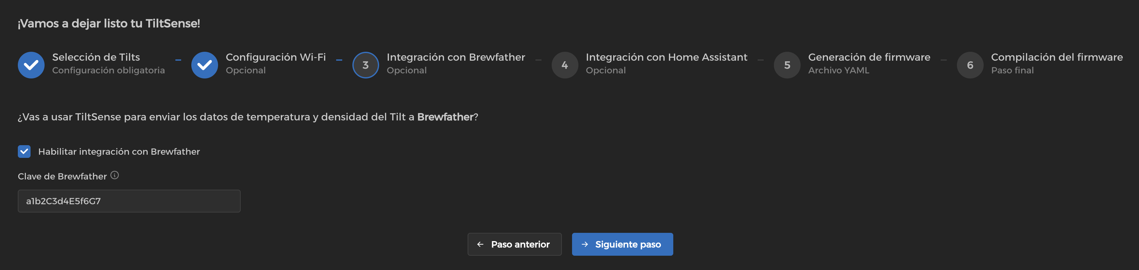Select the Integración con Brewfather step title
The image size is (1139, 270).
click(456, 57)
